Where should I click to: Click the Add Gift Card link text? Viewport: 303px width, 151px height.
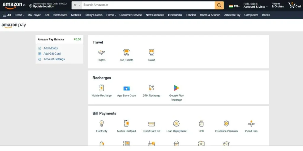click(x=52, y=54)
